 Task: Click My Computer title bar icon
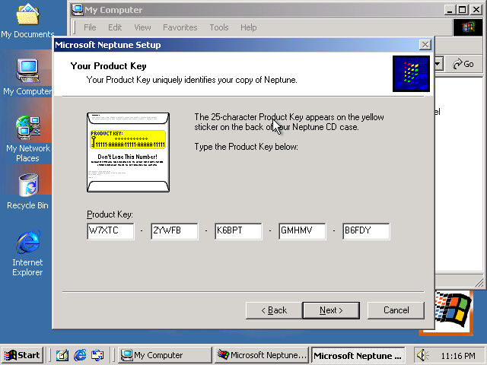point(77,10)
